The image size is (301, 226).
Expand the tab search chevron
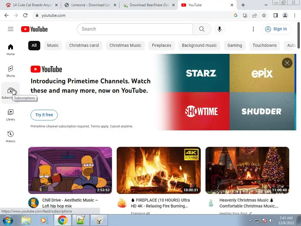point(266,5)
